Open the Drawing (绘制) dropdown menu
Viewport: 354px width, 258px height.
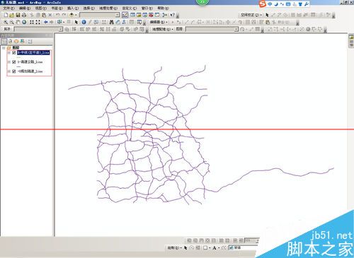(x=174, y=247)
